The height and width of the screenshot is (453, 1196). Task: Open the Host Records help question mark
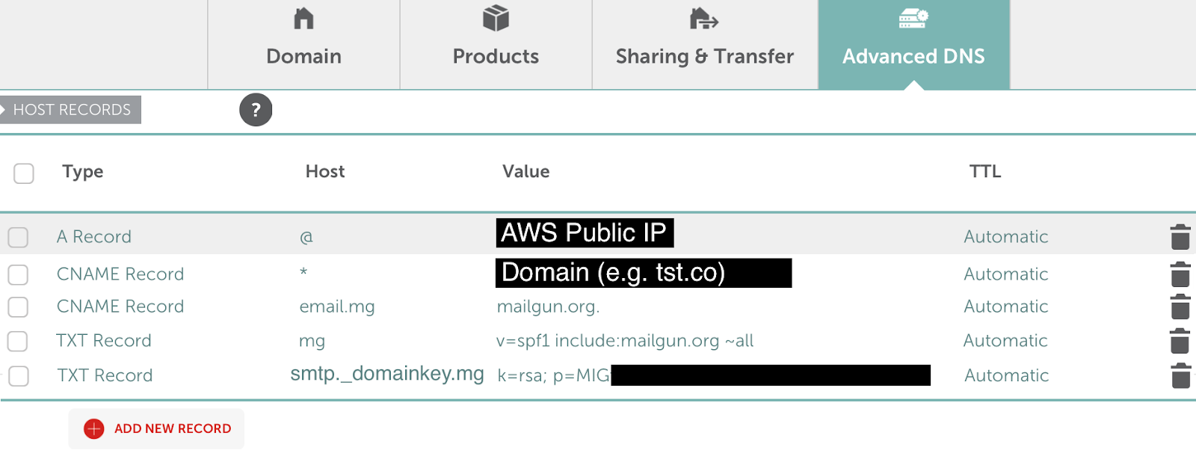[x=256, y=110]
